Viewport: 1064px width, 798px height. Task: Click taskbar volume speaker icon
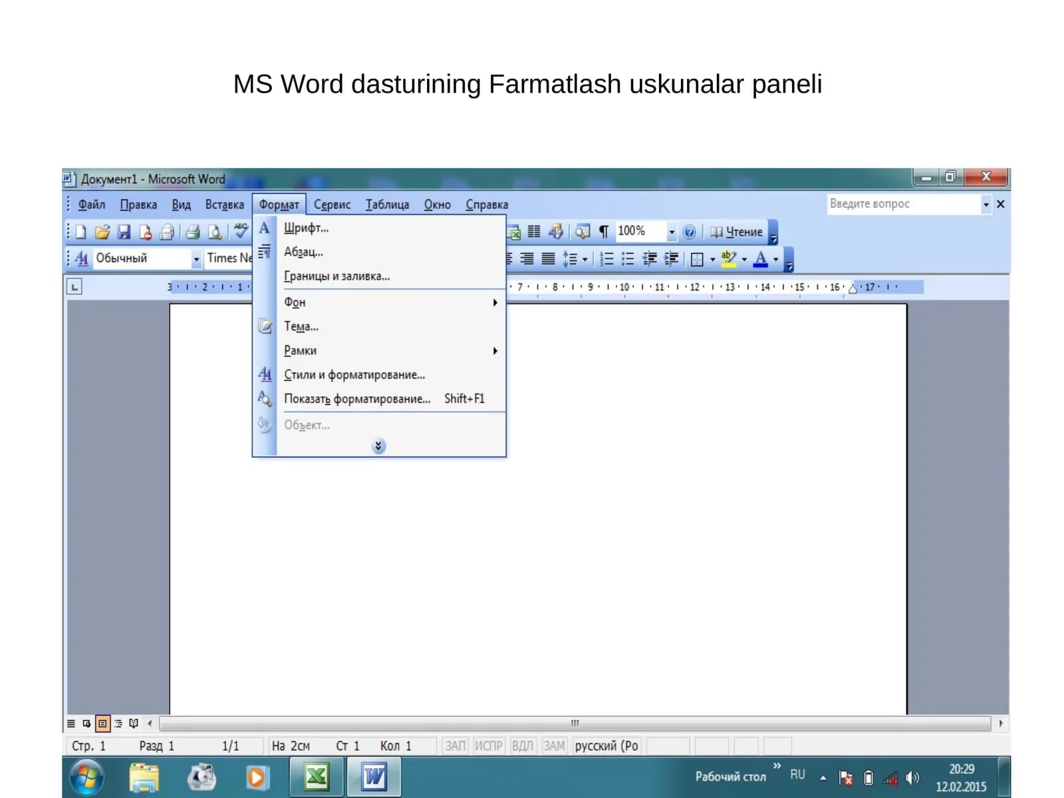pyautogui.click(x=912, y=777)
